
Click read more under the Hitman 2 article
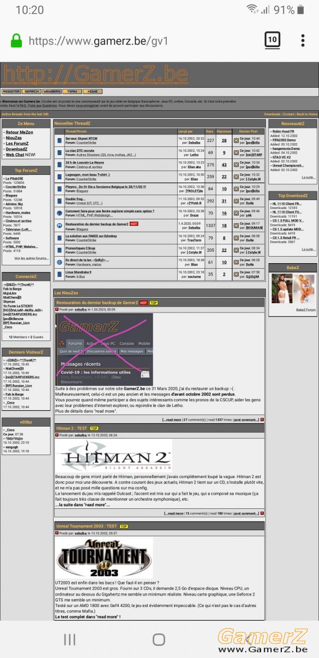(x=175, y=514)
